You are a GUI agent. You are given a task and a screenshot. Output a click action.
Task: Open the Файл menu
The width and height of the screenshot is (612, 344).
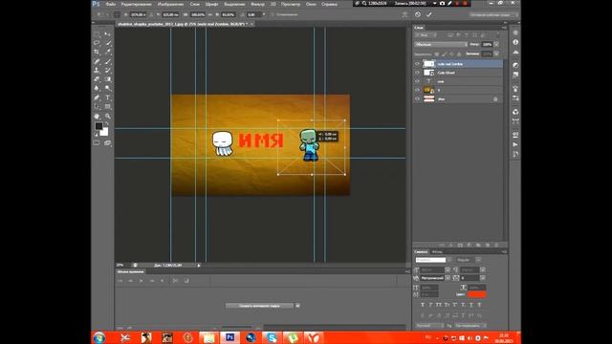coord(111,4)
